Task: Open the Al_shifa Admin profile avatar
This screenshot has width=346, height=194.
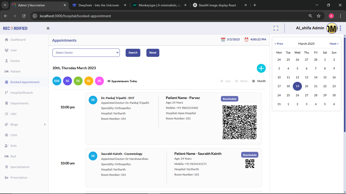Action: pos(332,28)
